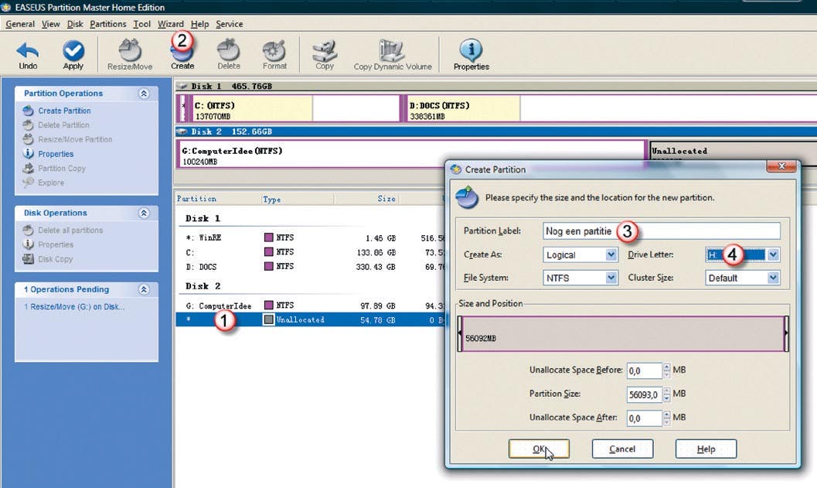Click the Copy Dynamic Volume icon

point(392,50)
